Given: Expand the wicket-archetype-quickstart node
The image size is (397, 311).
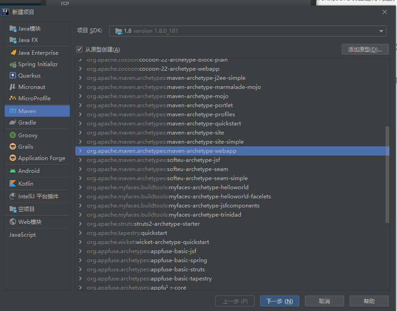Looking at the screenshot, I should [80, 242].
